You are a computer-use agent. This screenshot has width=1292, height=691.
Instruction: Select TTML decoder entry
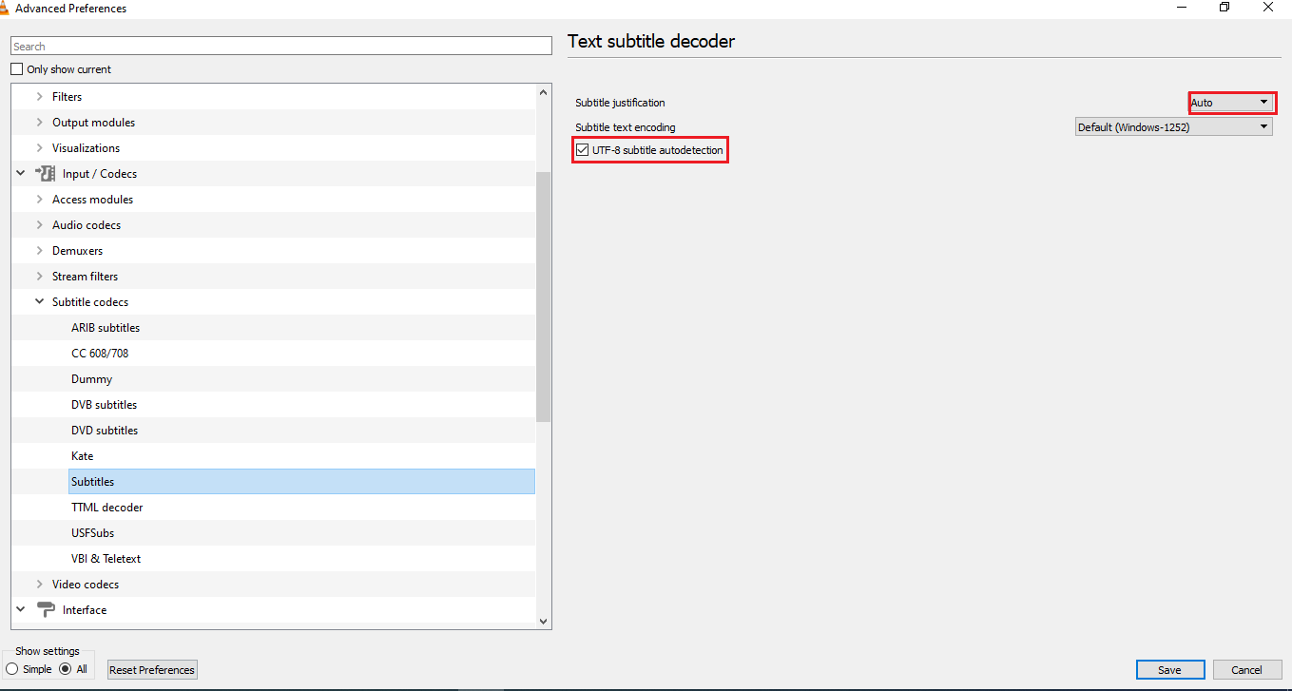click(107, 508)
